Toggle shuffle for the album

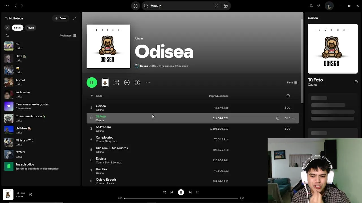point(116,83)
